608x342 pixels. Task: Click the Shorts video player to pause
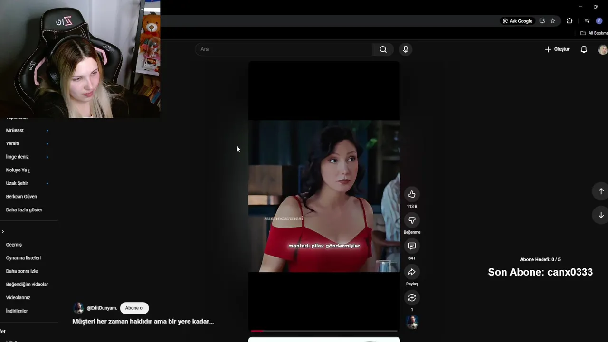point(324,196)
